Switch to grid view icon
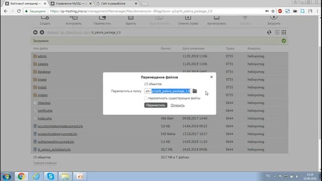Viewport: 322px width, 181px height. tap(284, 32)
